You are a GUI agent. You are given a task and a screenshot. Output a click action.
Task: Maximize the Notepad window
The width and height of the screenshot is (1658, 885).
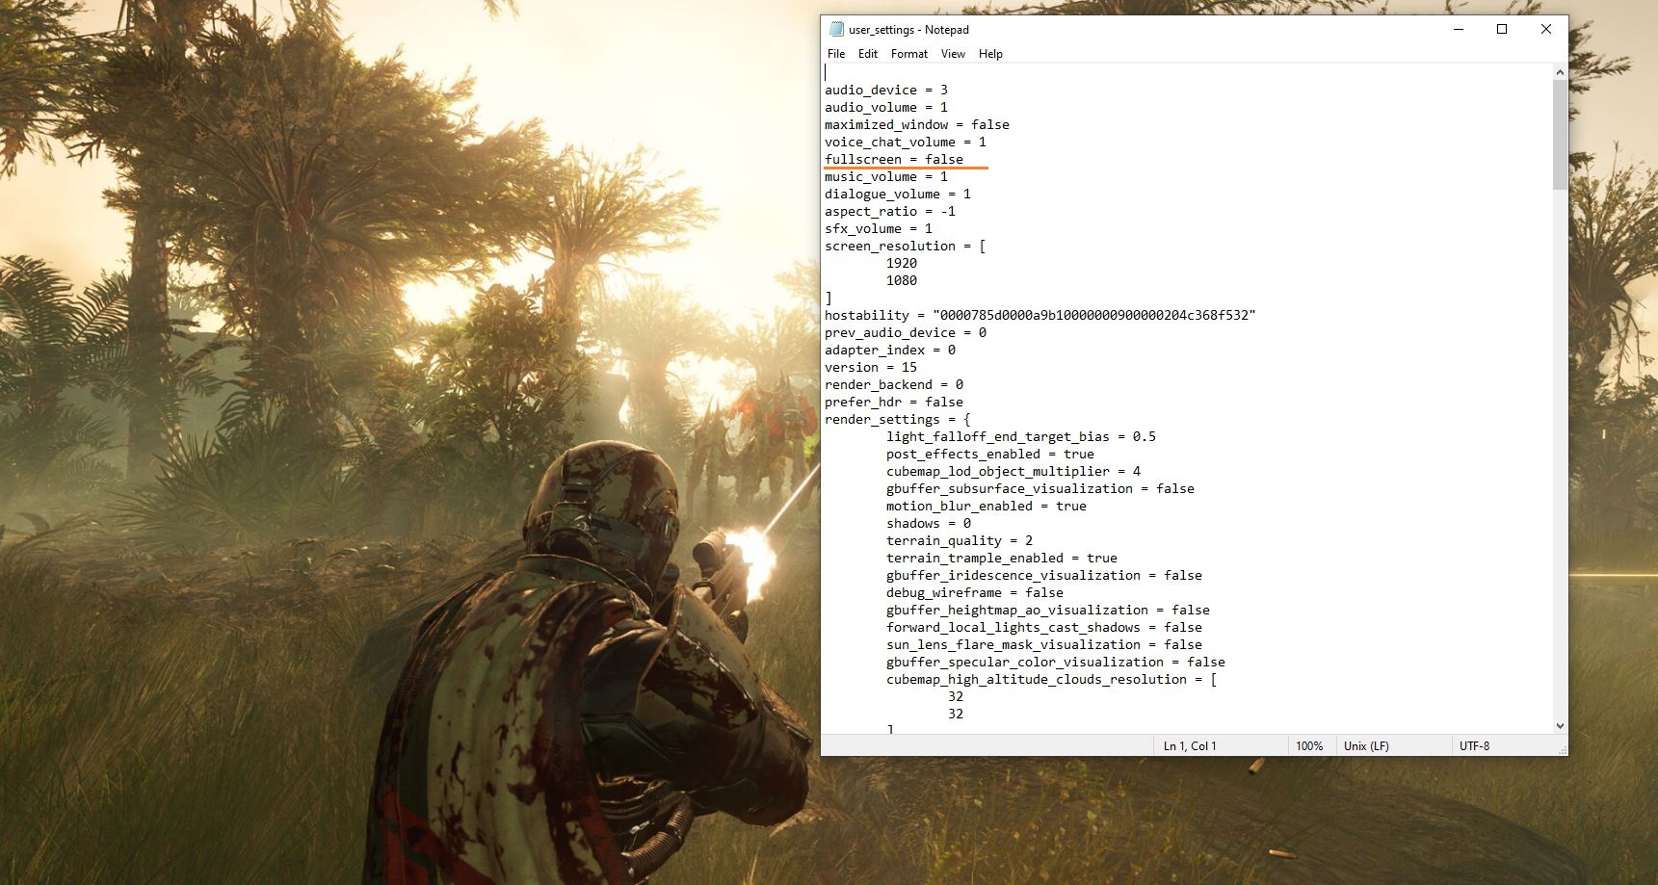coord(1502,29)
